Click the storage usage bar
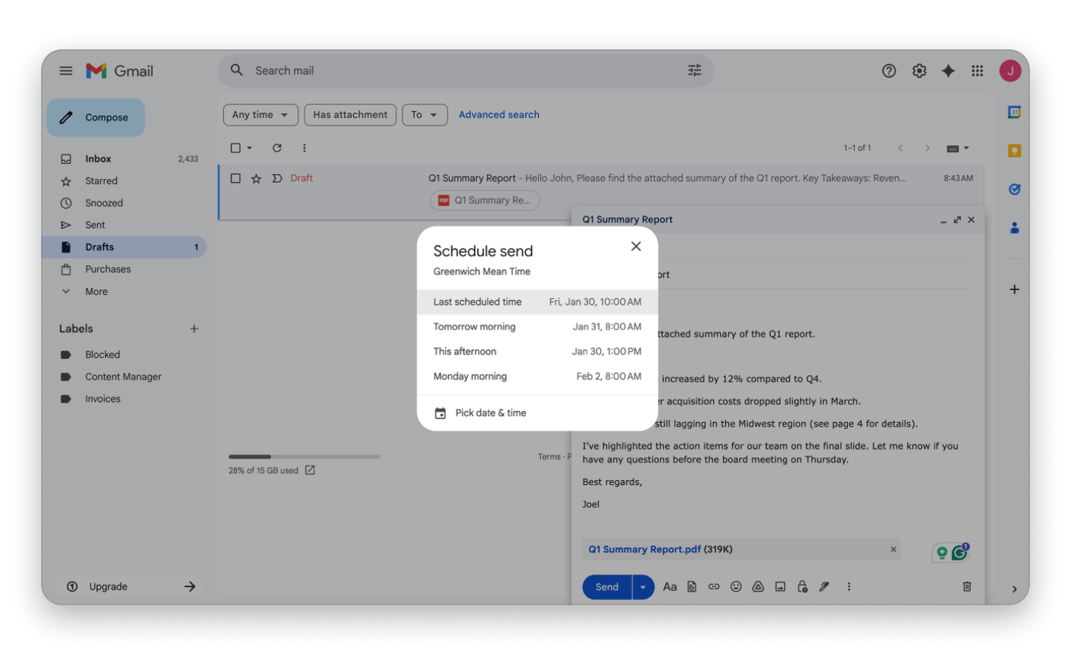The image size is (1071, 660). (304, 456)
